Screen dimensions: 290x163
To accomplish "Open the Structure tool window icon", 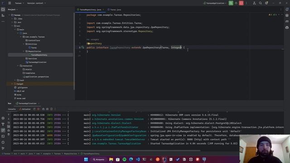I will [x=3, y=15].
